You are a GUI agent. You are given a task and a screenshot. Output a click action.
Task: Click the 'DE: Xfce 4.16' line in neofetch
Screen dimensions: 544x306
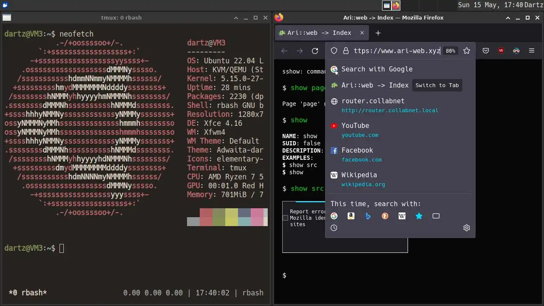coord(215,123)
